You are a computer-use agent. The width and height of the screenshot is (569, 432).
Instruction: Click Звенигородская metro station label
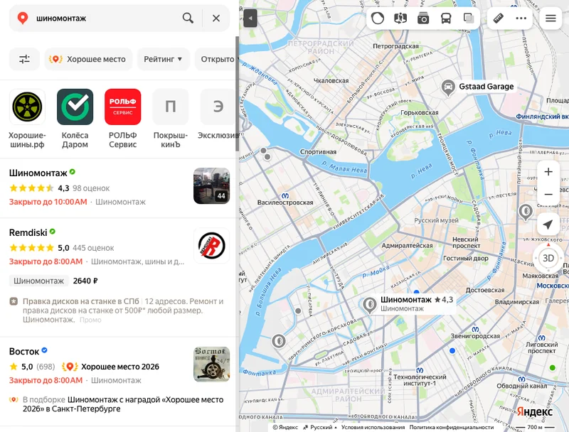(475, 336)
